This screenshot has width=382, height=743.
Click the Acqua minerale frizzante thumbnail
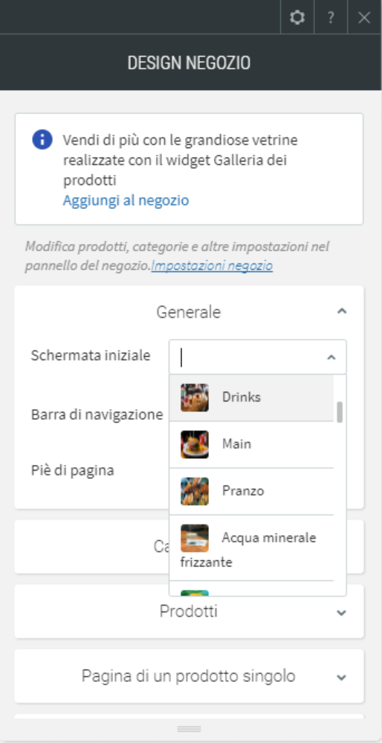pyautogui.click(x=195, y=538)
